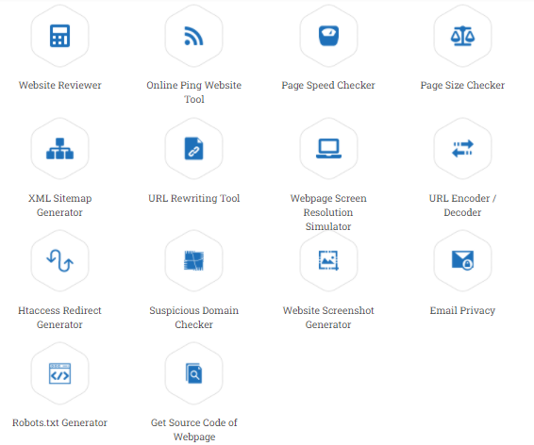Image resolution: width=534 pixels, height=445 pixels.
Task: Click the Email Privacy text link
Action: pos(462,310)
